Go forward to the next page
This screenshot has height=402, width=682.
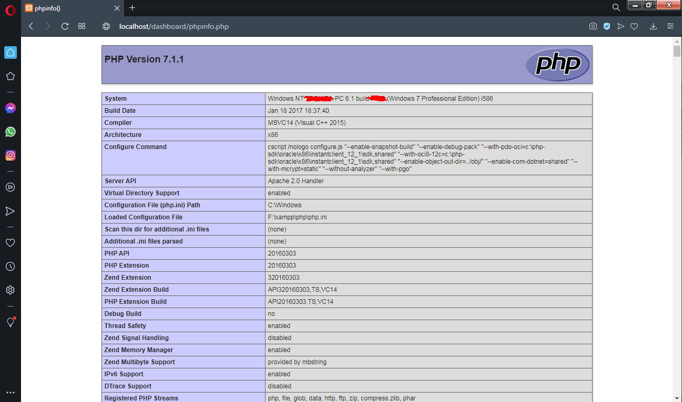click(48, 26)
